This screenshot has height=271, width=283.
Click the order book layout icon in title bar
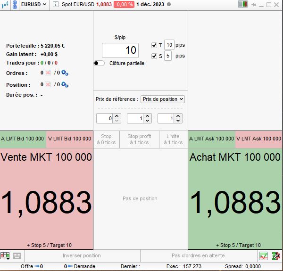243,4
